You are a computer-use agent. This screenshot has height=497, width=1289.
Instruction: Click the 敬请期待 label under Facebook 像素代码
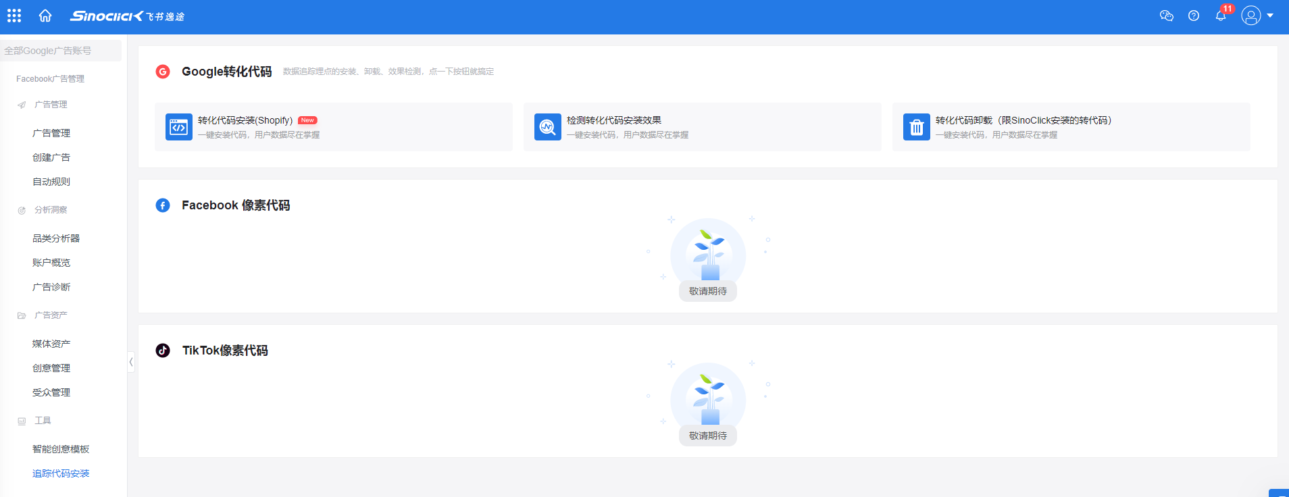point(708,291)
